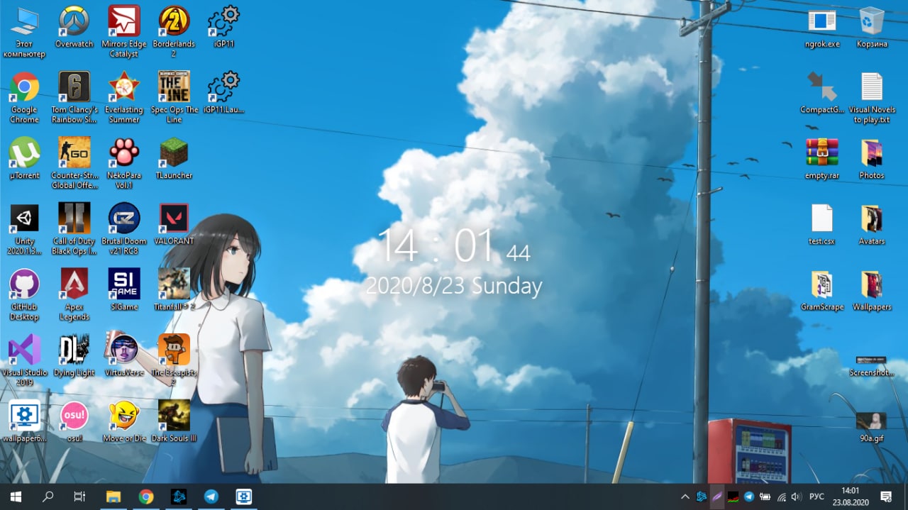Viewport: 908px width, 510px height.
Task: Open Wi-Fi network panel
Action: (781, 497)
